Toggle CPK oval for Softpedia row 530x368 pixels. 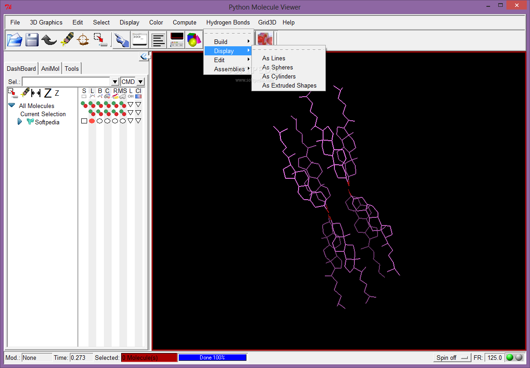107,121
